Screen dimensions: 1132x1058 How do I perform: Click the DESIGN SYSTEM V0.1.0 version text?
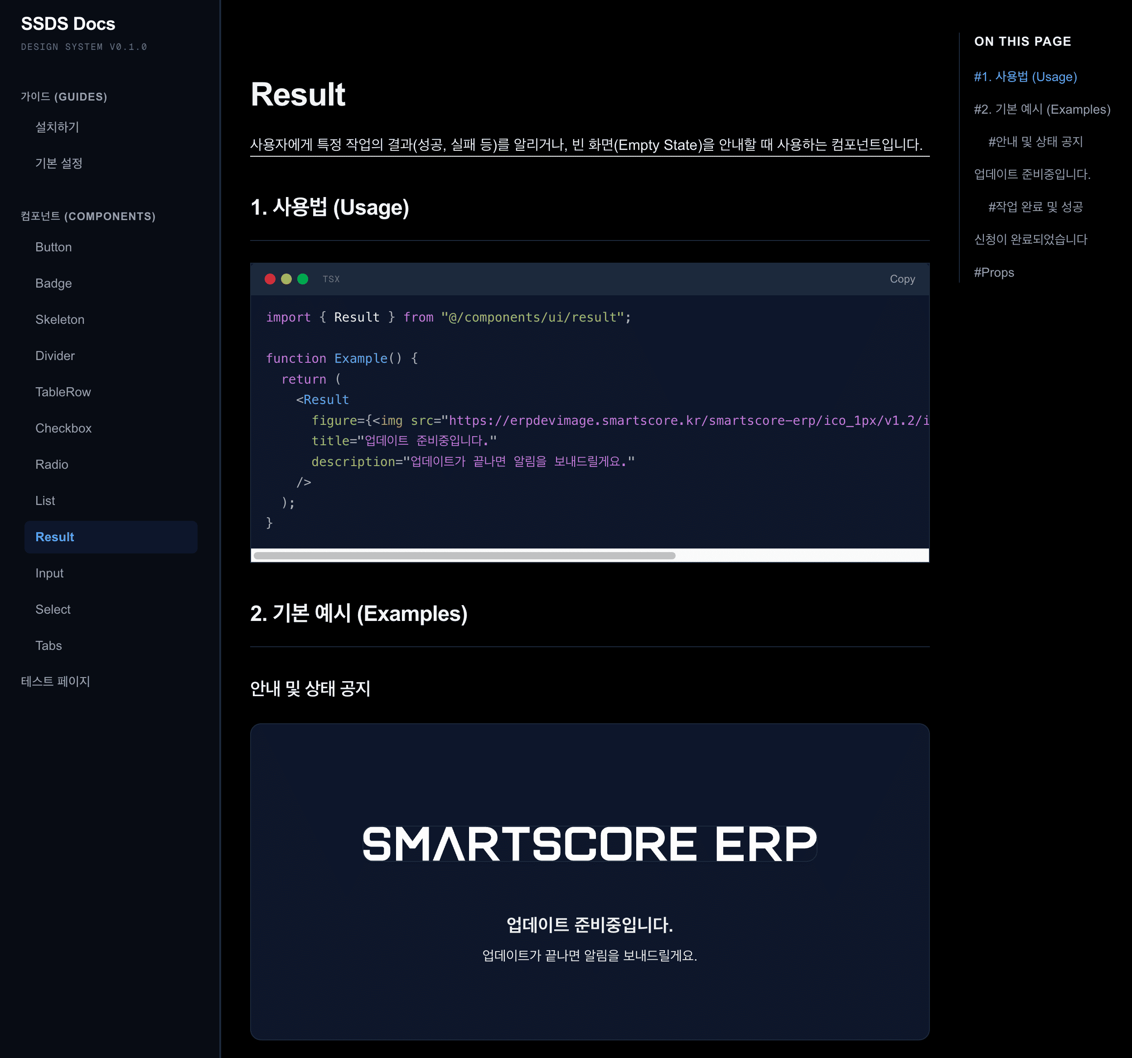click(x=84, y=47)
